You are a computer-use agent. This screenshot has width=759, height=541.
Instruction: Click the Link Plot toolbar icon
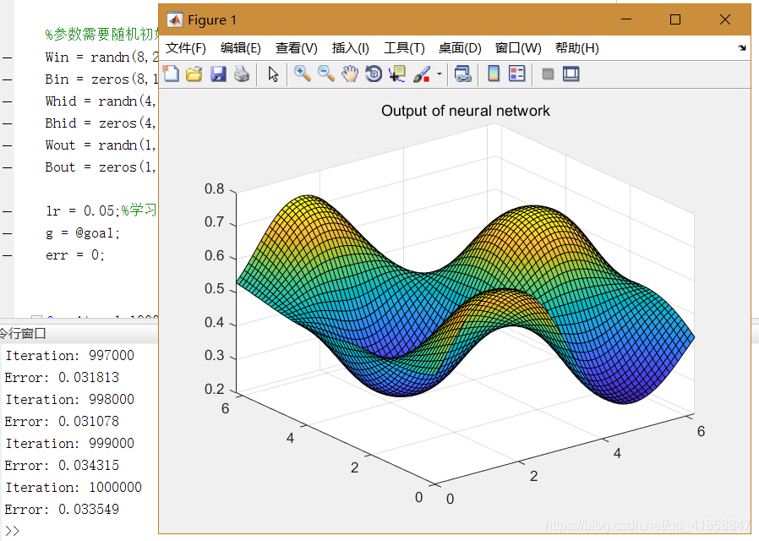coord(463,74)
